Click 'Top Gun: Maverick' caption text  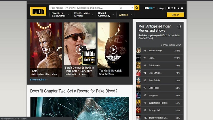110,71
